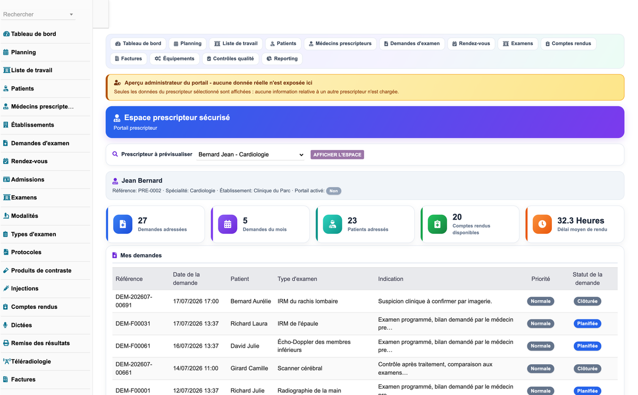Click reference DEM-202607-00661
Viewport: 638px width, 395px height.
click(134, 368)
